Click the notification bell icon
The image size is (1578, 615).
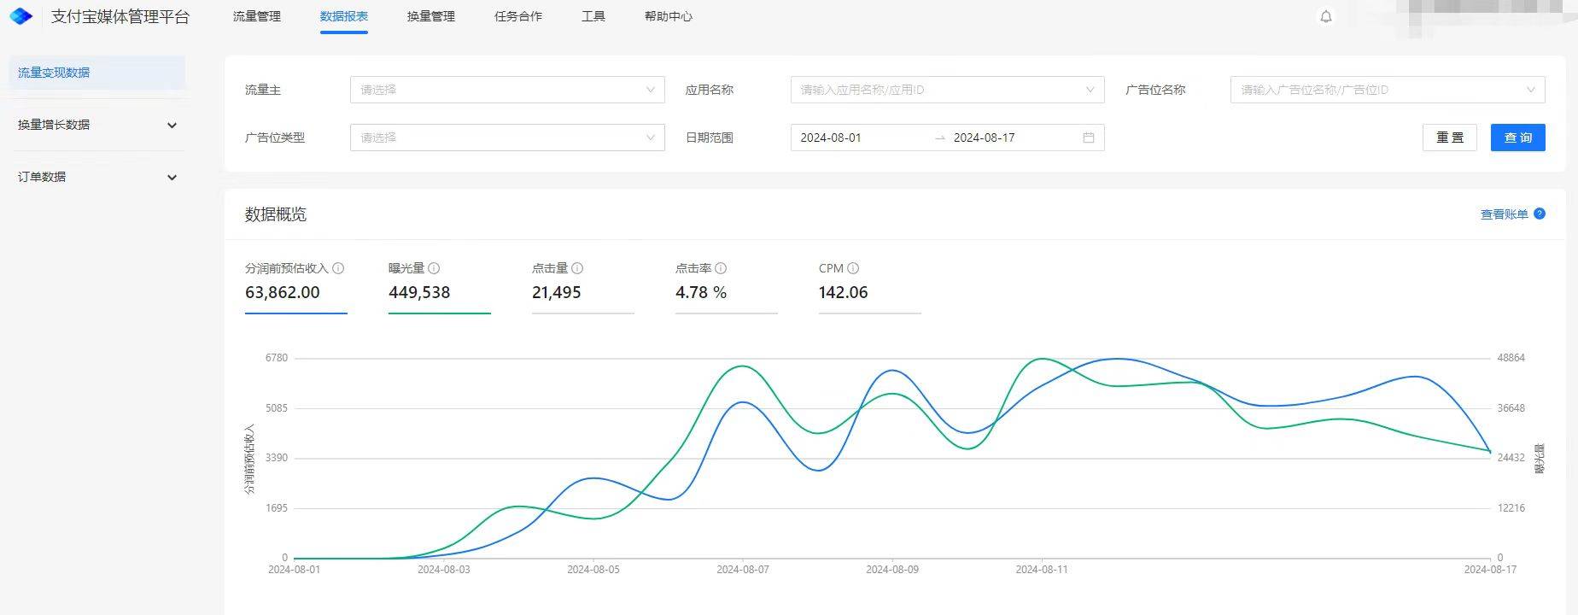[x=1325, y=16]
